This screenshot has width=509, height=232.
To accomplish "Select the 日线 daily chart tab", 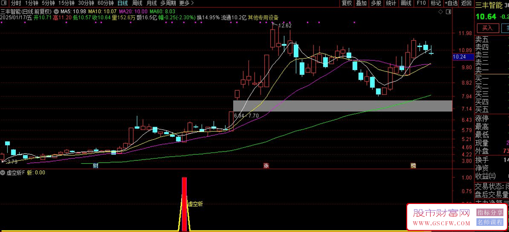I will 123,3.
